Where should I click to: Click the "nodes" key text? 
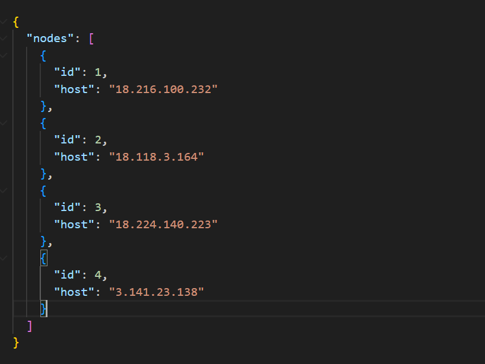point(50,39)
